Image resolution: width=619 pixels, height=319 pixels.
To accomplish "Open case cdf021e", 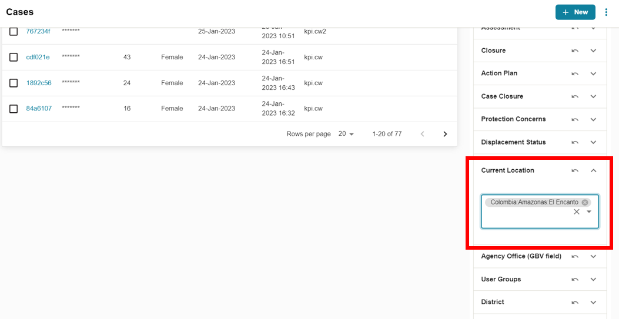I will [38, 57].
